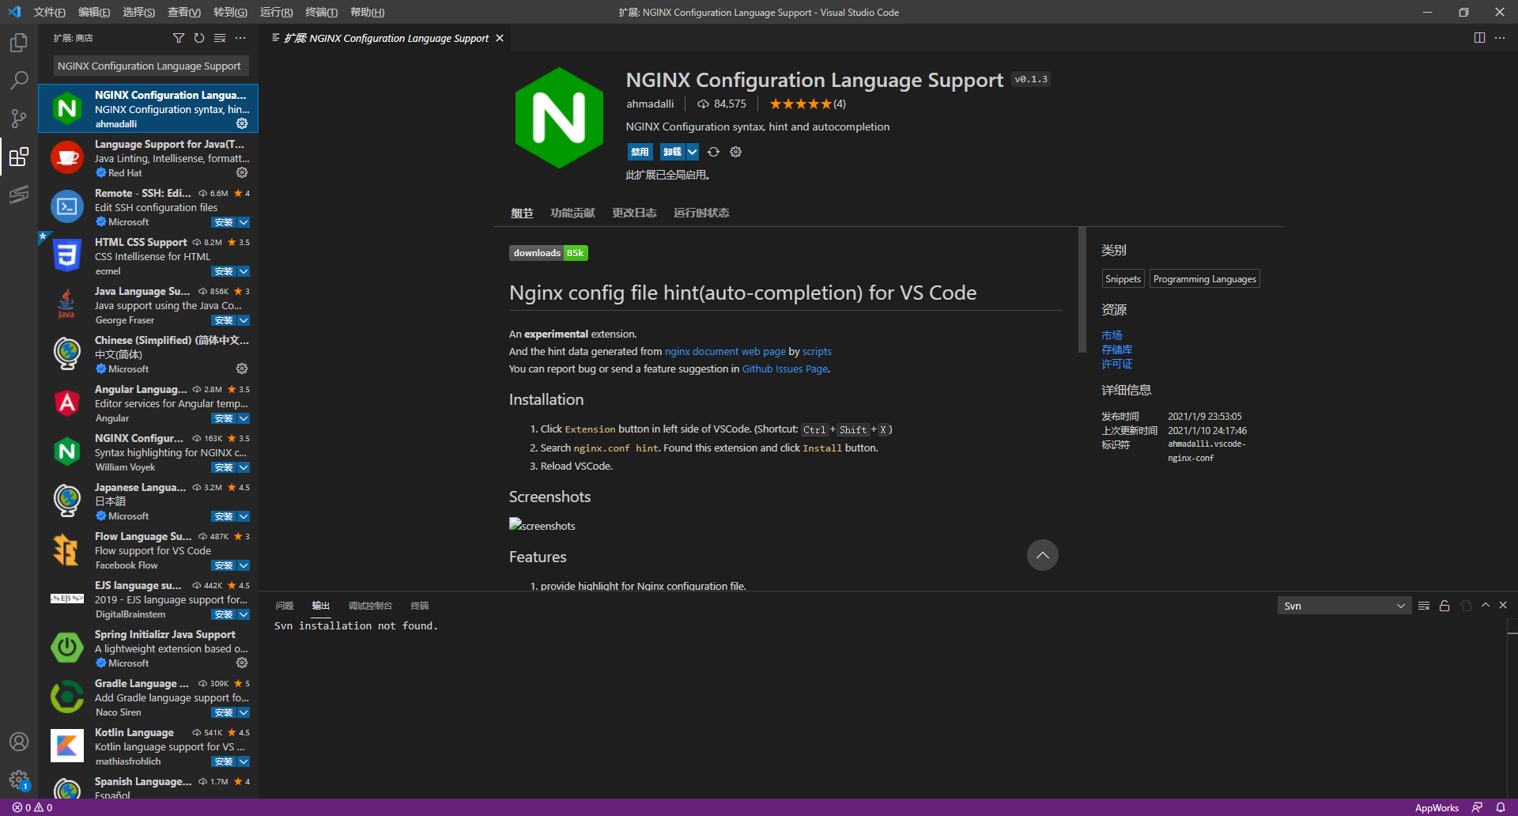Switch to the 运行时状态 tab
The image size is (1518, 816).
pyautogui.click(x=701, y=213)
